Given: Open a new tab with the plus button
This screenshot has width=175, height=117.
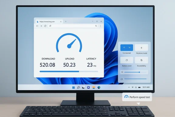Looking at the screenshot, I should pos(66,22).
